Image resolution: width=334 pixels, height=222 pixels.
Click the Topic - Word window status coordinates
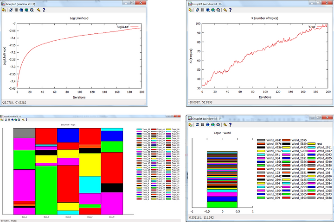coord(201,217)
